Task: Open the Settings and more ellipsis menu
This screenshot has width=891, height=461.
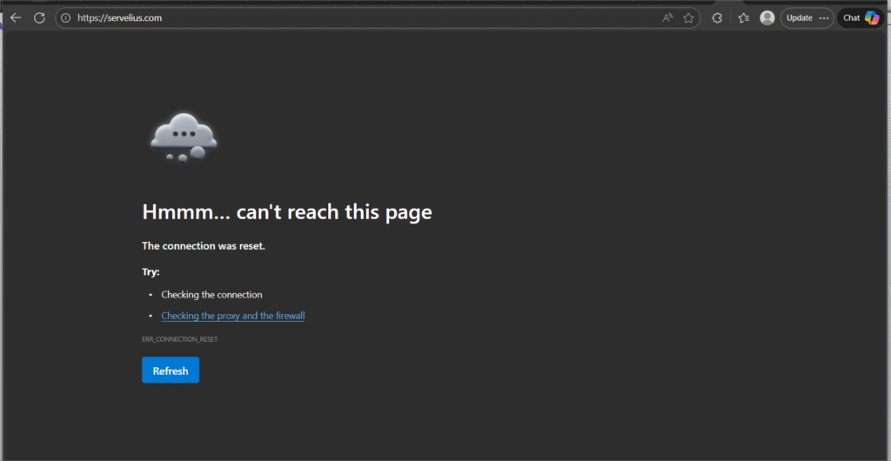Action: 824,17
